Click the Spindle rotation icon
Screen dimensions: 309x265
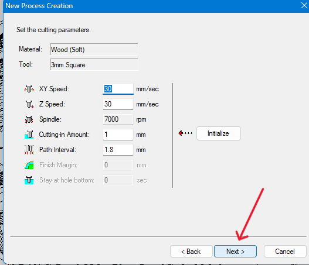[29, 119]
